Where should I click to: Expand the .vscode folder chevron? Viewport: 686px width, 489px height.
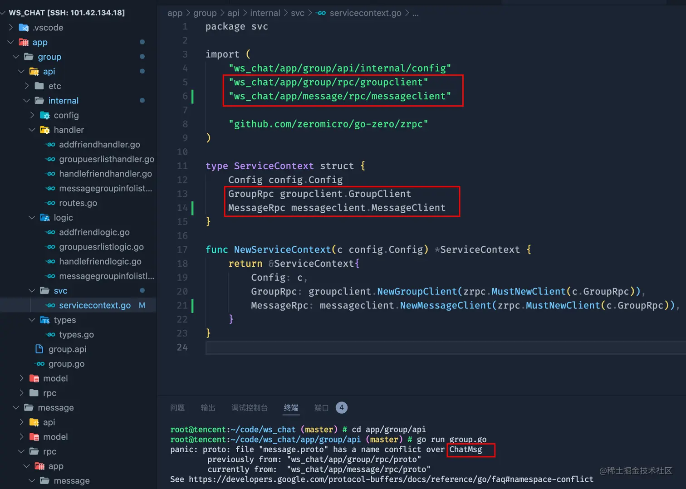coord(11,28)
